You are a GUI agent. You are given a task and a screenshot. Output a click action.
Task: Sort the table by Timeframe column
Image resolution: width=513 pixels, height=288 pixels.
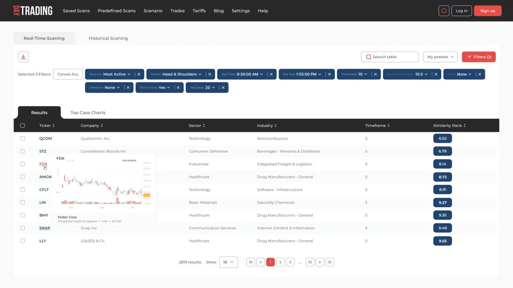[378, 126]
